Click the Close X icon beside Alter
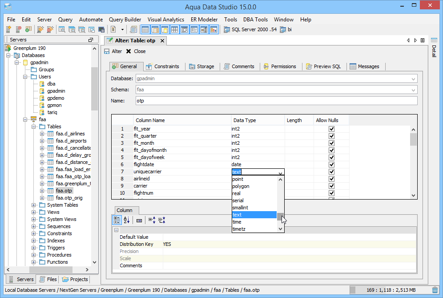 pos(129,51)
